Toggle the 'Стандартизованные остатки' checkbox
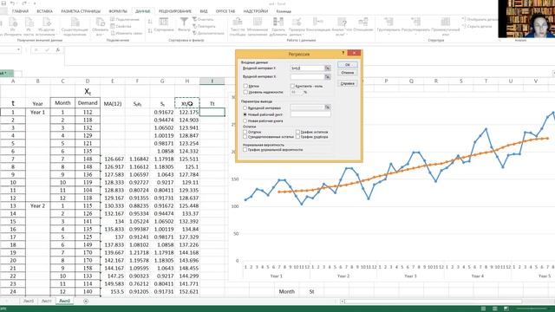This screenshot has height=312, width=555. [245, 137]
